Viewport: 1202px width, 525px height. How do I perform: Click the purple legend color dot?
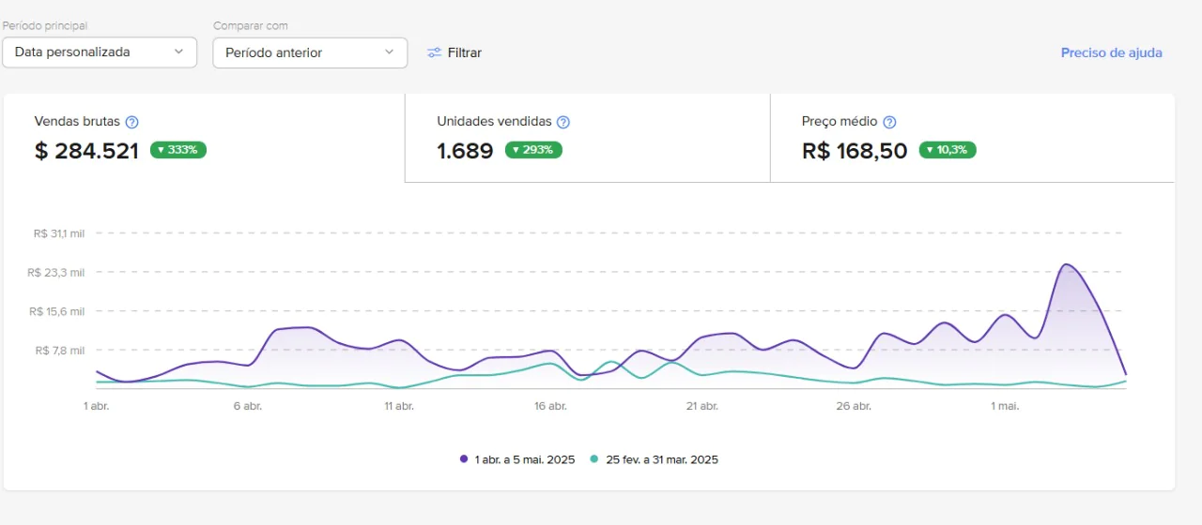pyautogui.click(x=464, y=459)
